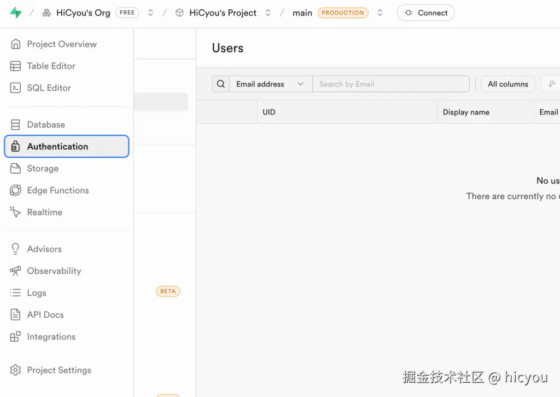Click the Advisors lightbulb icon
Image resolution: width=560 pixels, height=397 pixels.
pos(16,249)
